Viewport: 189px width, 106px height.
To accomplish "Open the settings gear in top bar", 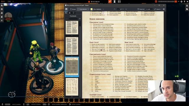I will 181,1.
